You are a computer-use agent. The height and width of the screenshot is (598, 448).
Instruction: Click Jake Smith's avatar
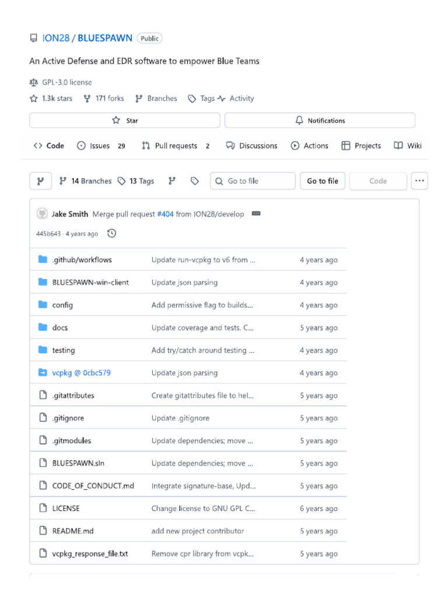pos(42,214)
